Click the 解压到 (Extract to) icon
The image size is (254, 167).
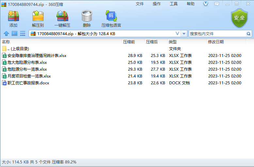tap(38, 19)
